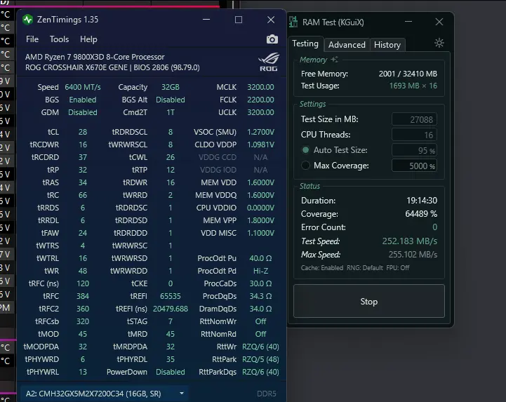Switch to the Testing tab

[305, 43]
